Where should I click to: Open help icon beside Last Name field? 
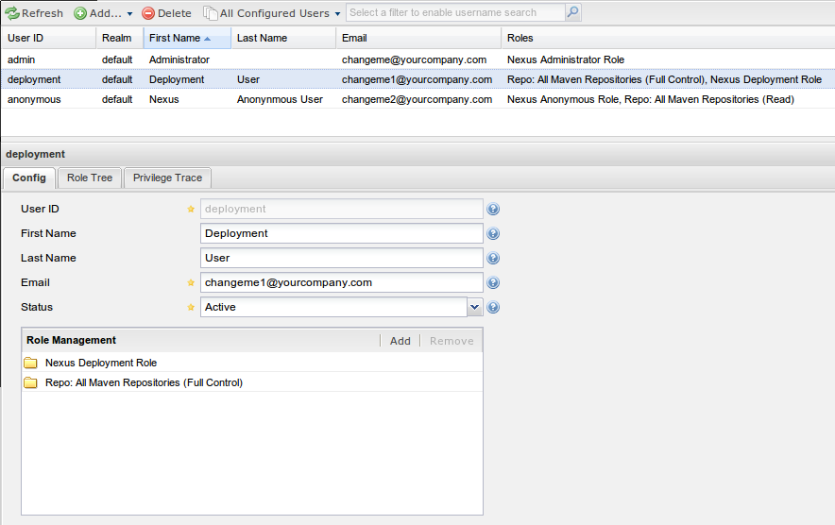pos(493,258)
